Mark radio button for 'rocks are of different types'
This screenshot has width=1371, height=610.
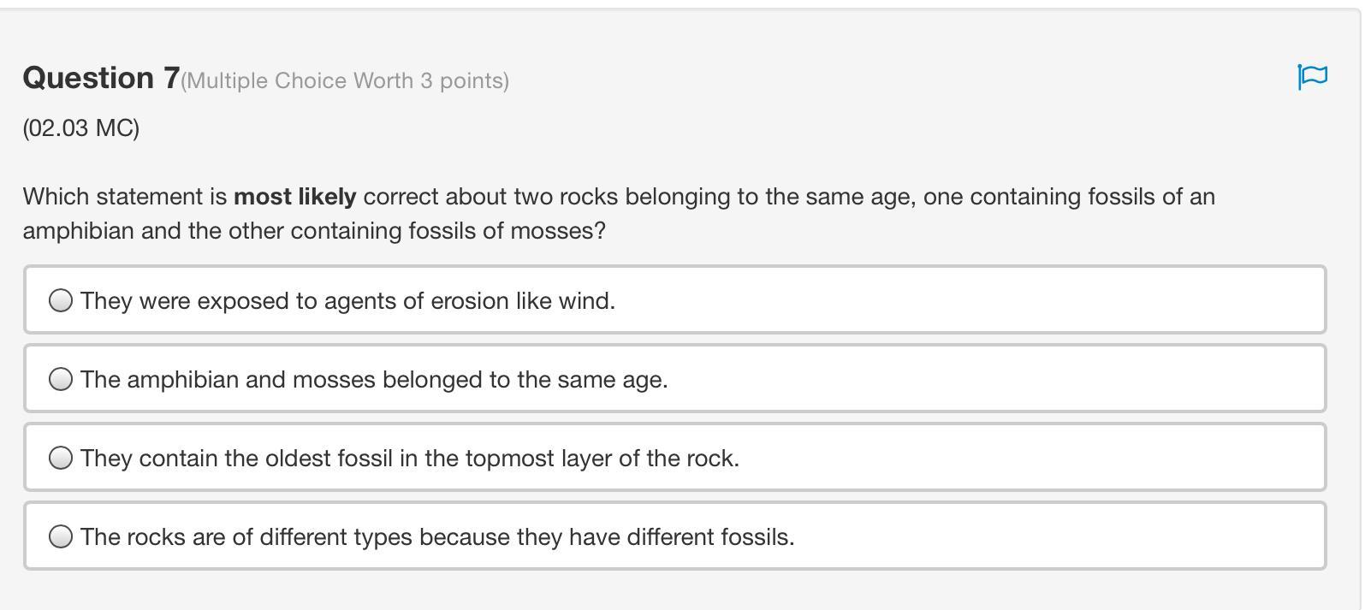click(x=61, y=536)
